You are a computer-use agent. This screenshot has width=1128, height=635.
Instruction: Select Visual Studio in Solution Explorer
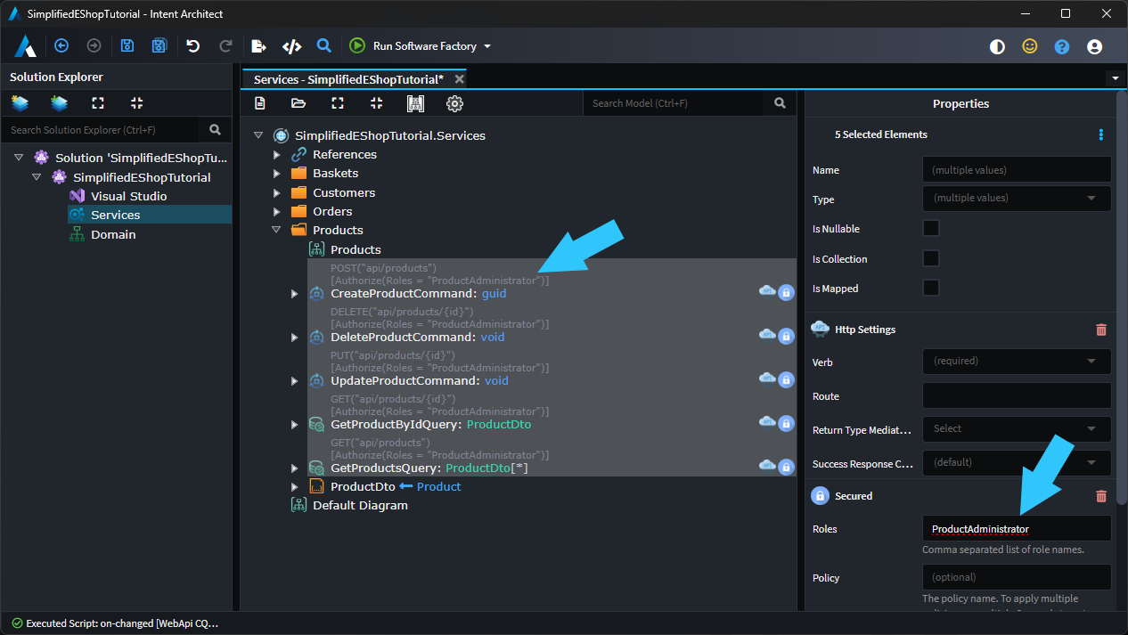pos(128,196)
